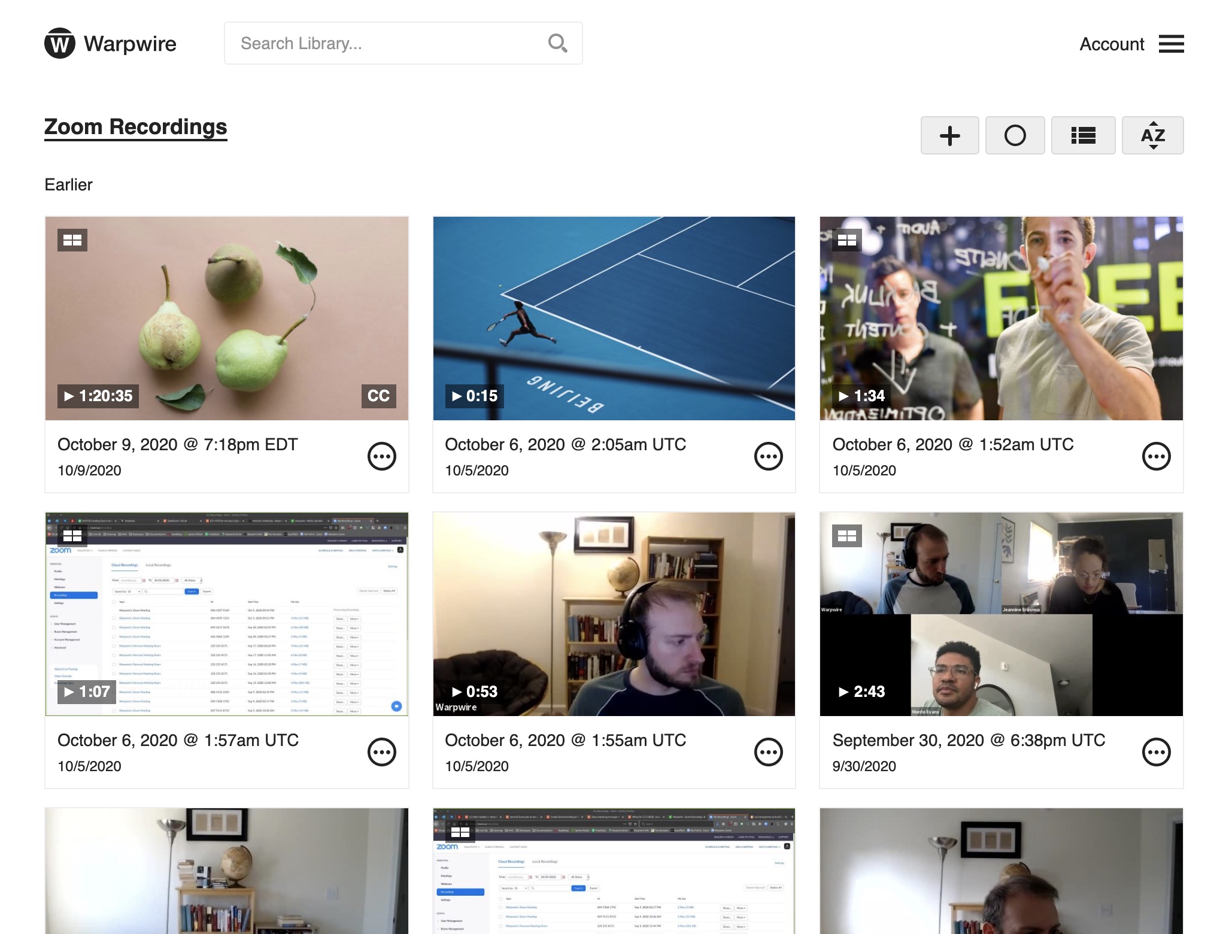Image resolution: width=1226 pixels, height=934 pixels.
Task: Click the Zoom Recordings heading link
Action: pyautogui.click(x=135, y=126)
